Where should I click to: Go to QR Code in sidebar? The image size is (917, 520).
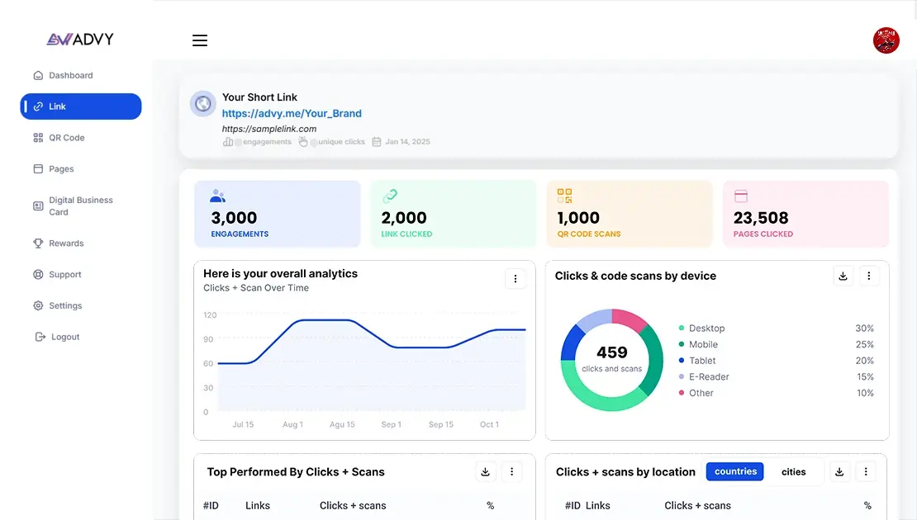[x=66, y=138]
